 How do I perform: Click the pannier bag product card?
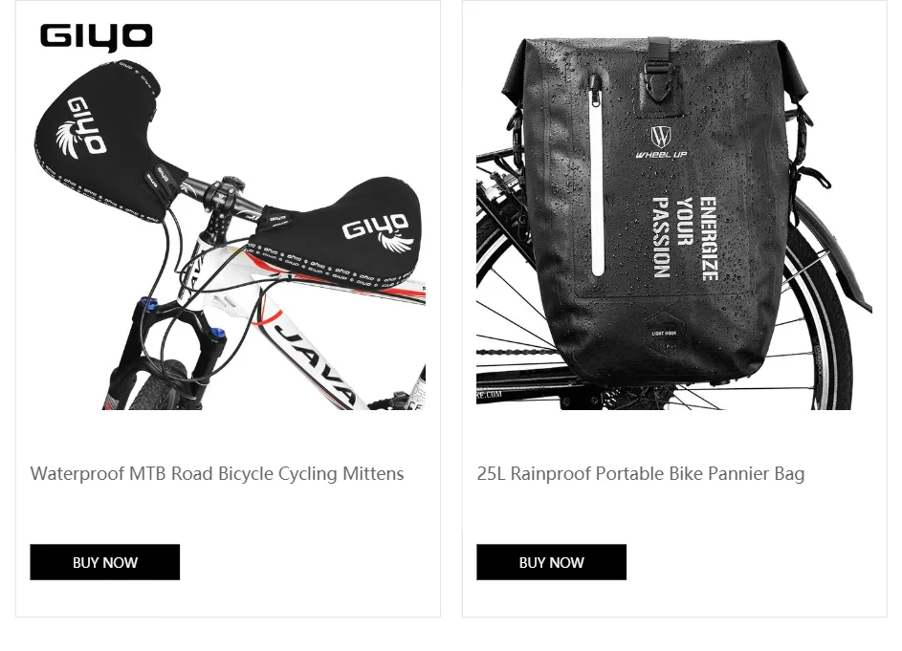[x=674, y=309]
